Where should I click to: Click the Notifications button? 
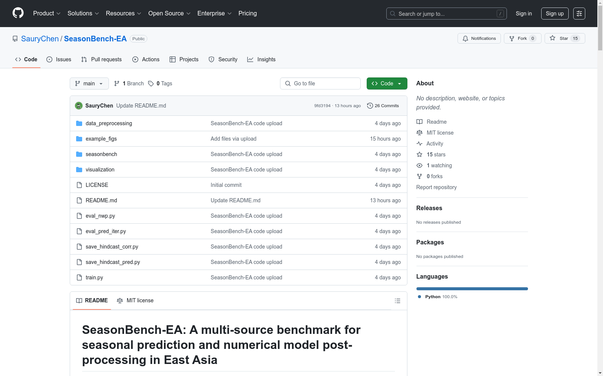(479, 38)
